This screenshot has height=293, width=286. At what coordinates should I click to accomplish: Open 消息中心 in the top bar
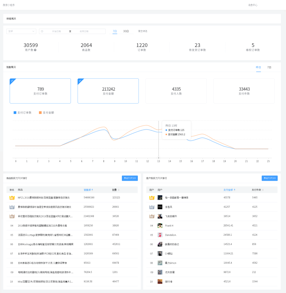pos(253,5)
